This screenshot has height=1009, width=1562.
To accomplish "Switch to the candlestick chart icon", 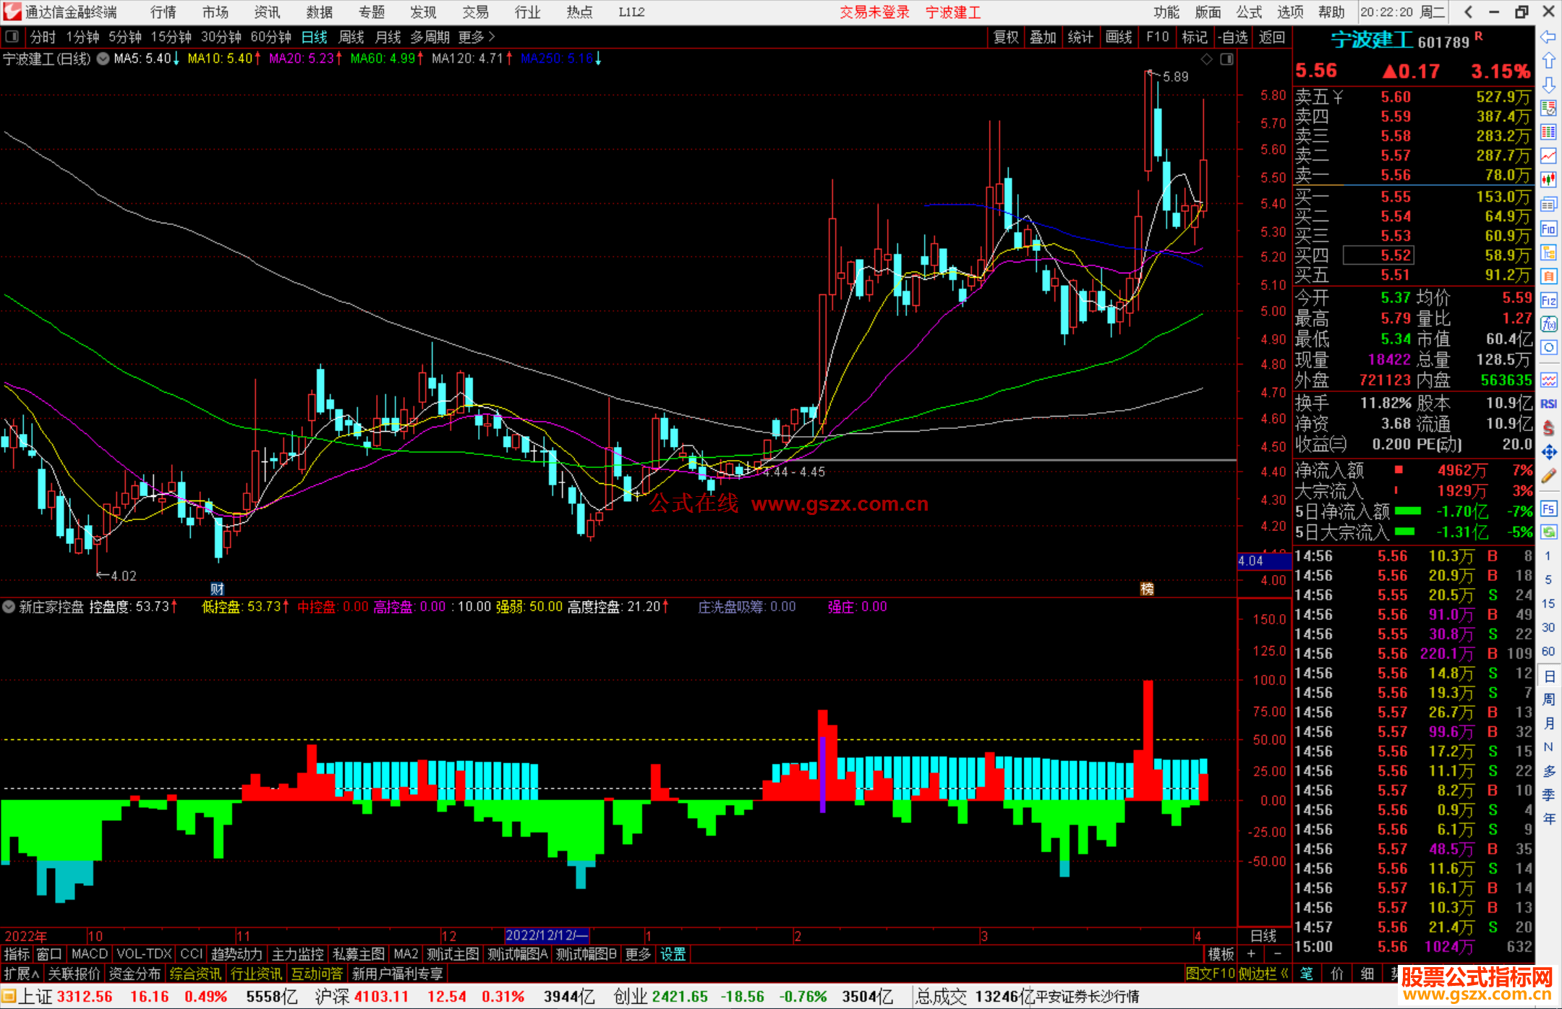I will pos(1548,180).
